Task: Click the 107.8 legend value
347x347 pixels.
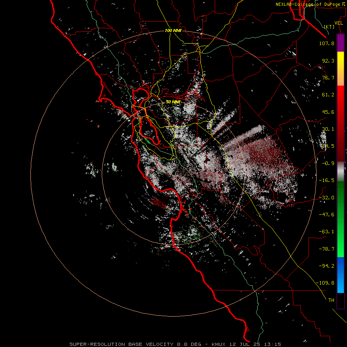Action: point(327,43)
